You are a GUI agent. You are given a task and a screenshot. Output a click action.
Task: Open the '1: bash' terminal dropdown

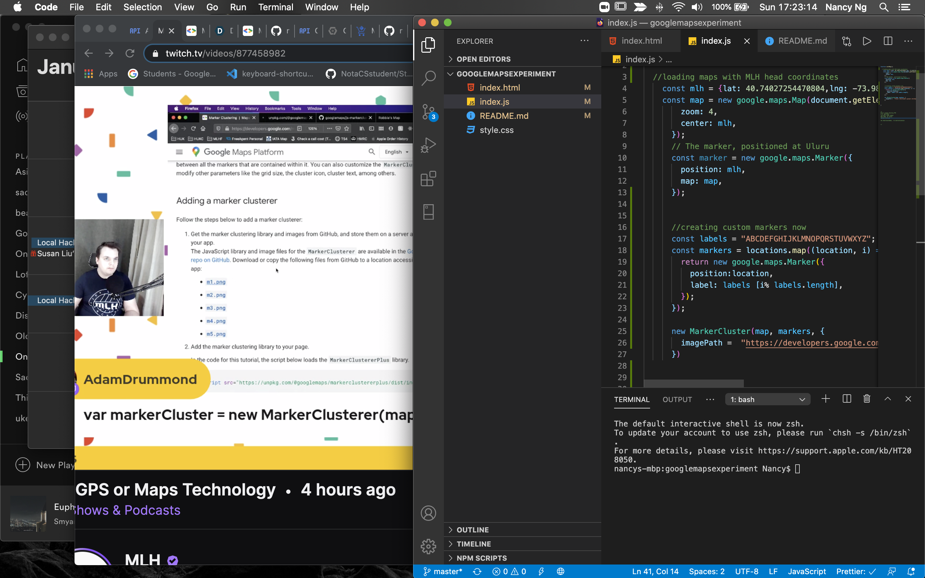coord(767,399)
